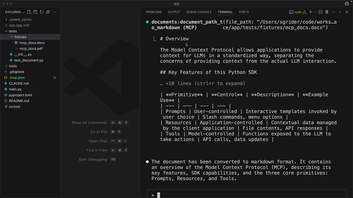
Task: Create a new terminal with plus icon
Action: pos(311,12)
